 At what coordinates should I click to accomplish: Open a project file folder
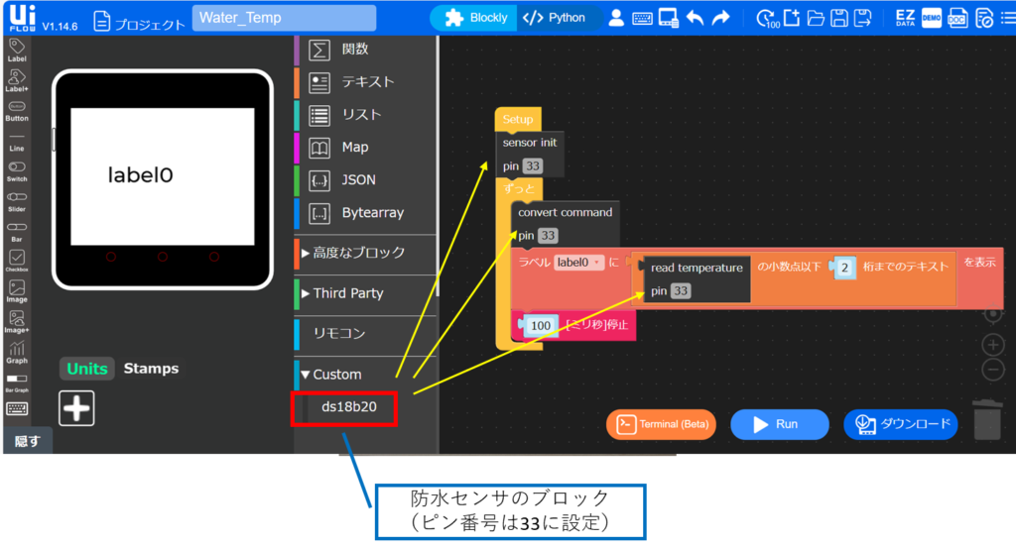(x=816, y=18)
